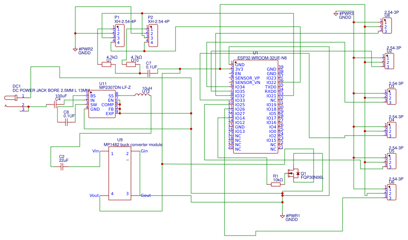Image resolution: width=408 pixels, height=240 pixels.
Task: Click the IO13 pin label
Action: [240, 132]
